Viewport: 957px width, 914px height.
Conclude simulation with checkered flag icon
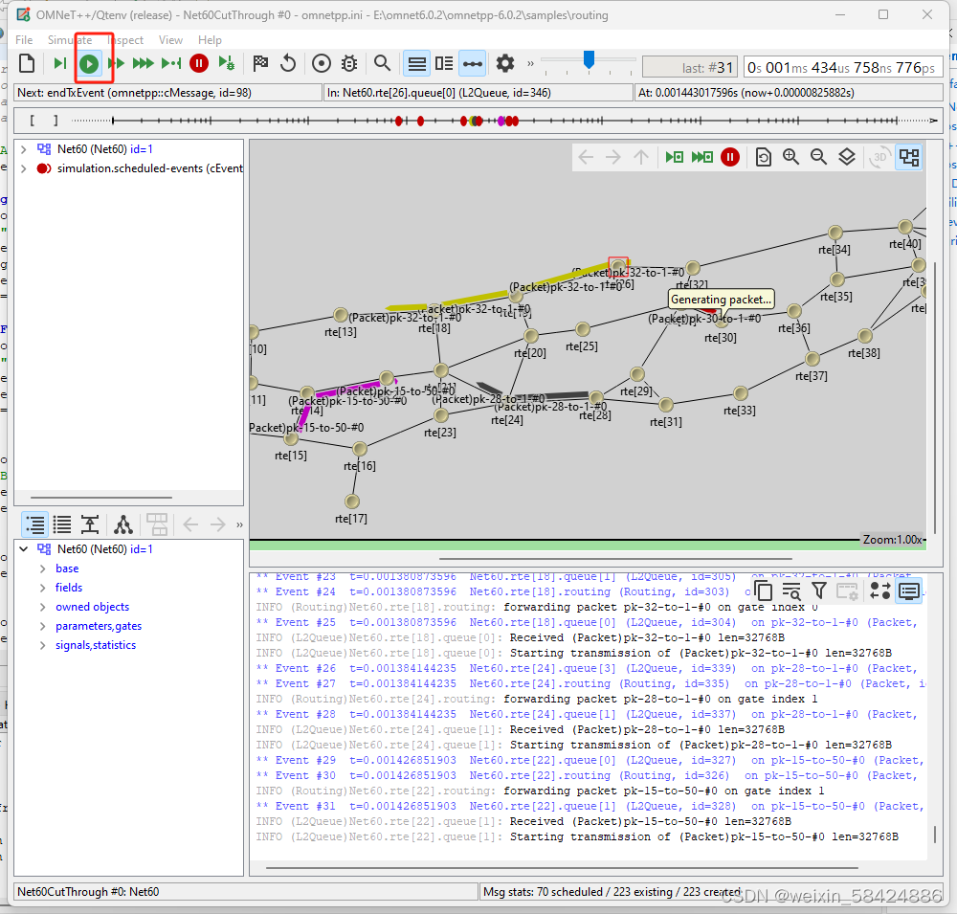260,63
